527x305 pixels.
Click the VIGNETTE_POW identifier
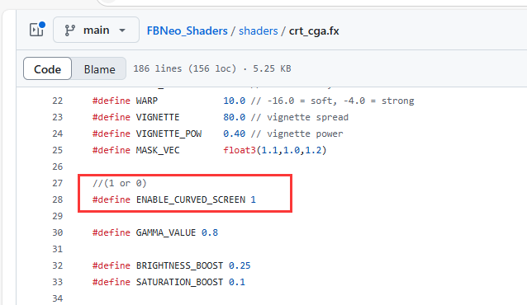pos(169,134)
